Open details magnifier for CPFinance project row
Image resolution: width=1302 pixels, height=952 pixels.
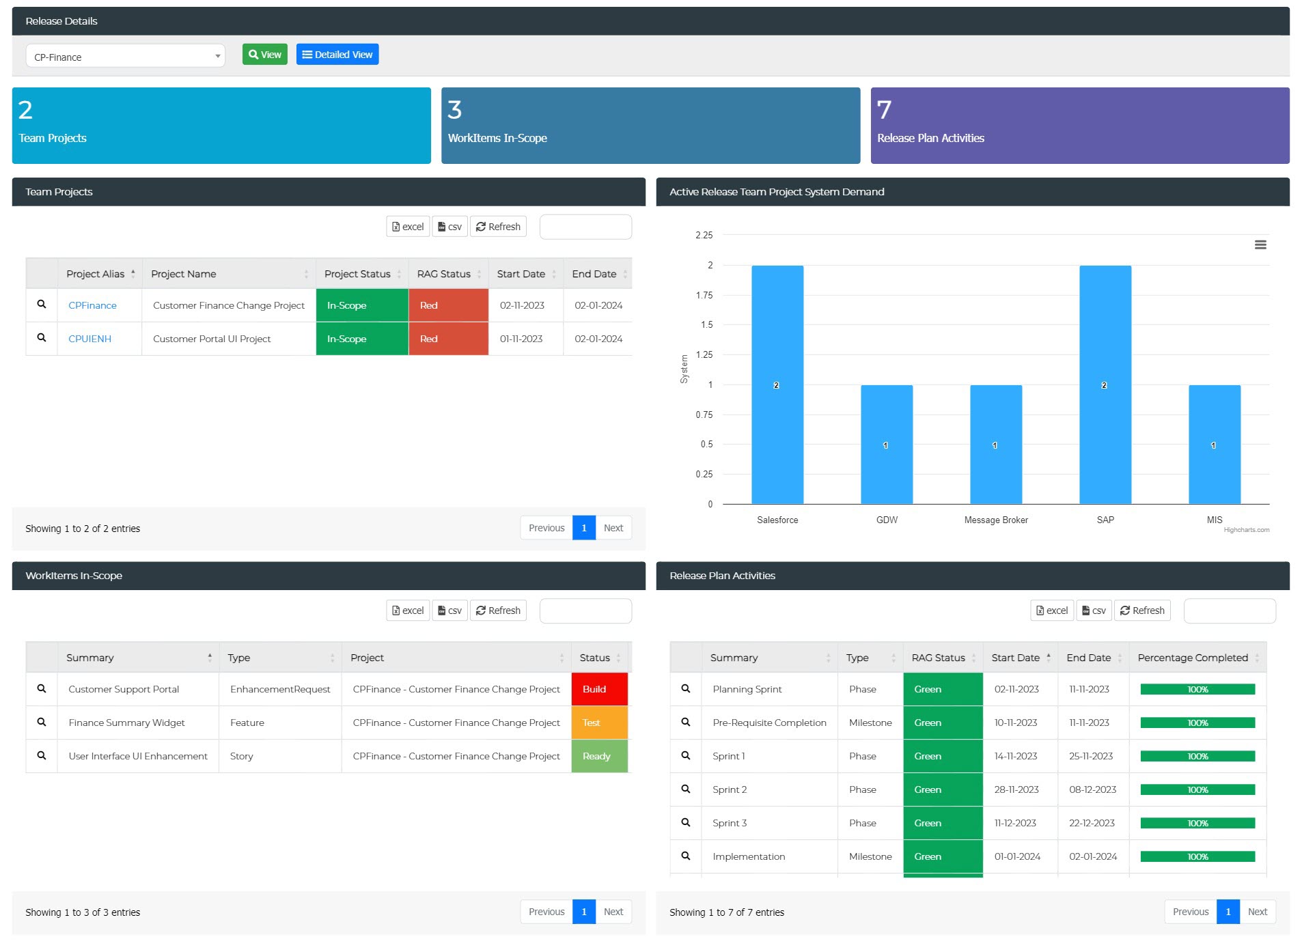point(42,305)
